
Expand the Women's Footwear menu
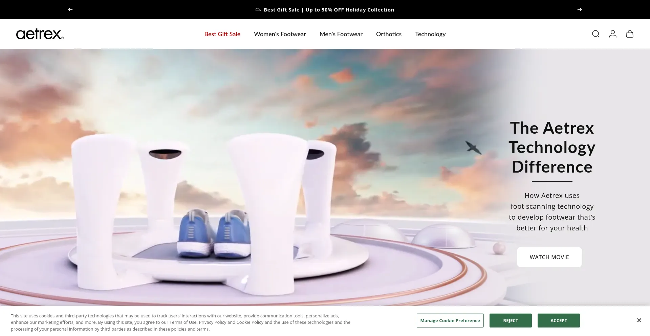coord(280,34)
